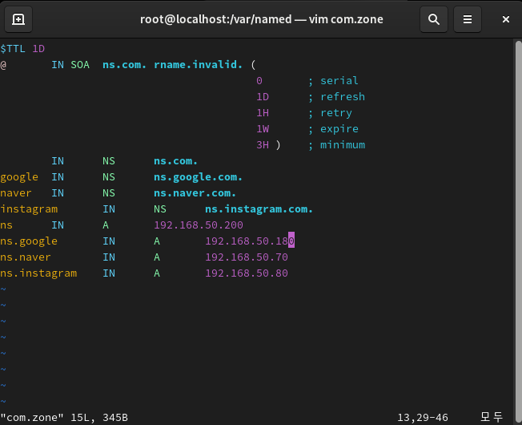Click the '1H' retry value
522x425 pixels.
(263, 113)
